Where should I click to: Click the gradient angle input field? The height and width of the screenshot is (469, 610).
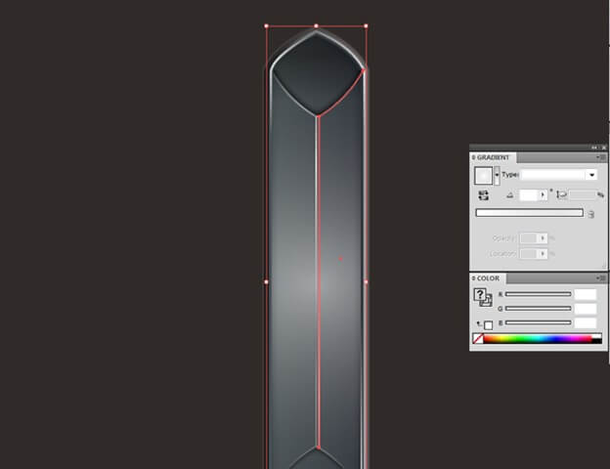pyautogui.click(x=529, y=195)
